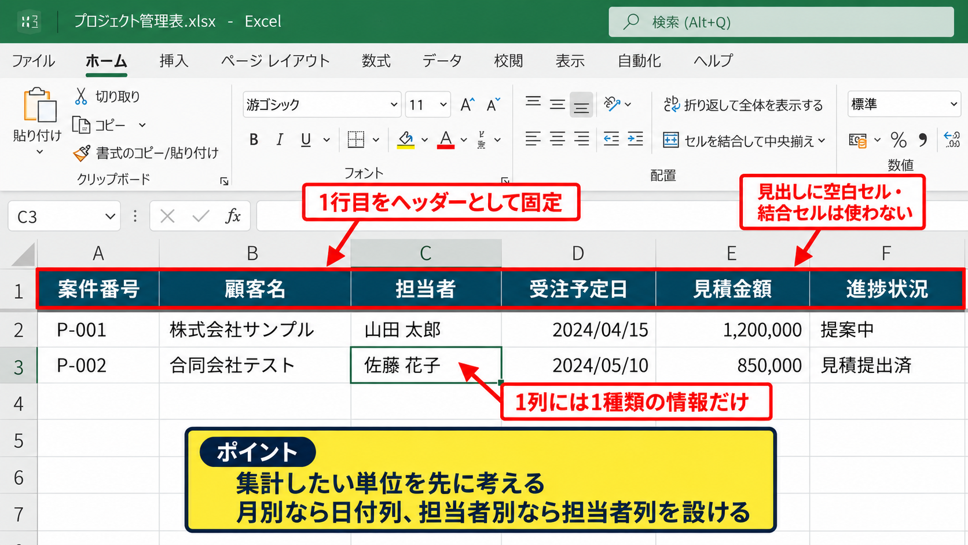Click the text orientation icon

point(612,104)
